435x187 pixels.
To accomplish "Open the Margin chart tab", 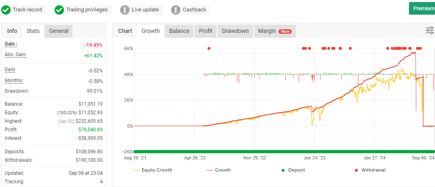I will click(x=275, y=31).
